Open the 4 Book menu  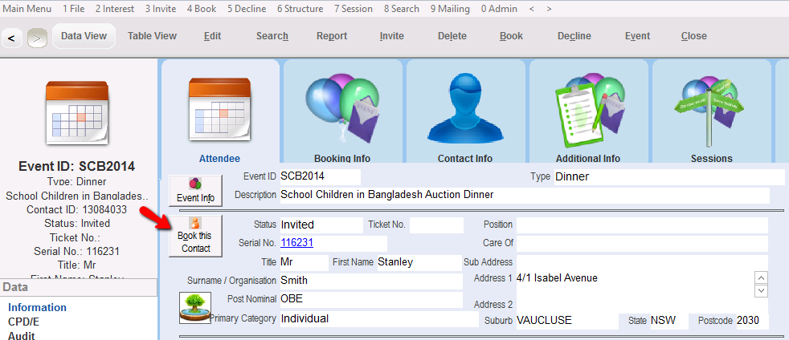coord(201,9)
